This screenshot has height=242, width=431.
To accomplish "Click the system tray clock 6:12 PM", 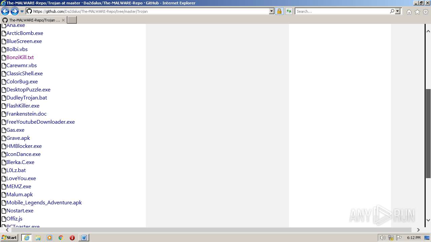I will 413,238.
